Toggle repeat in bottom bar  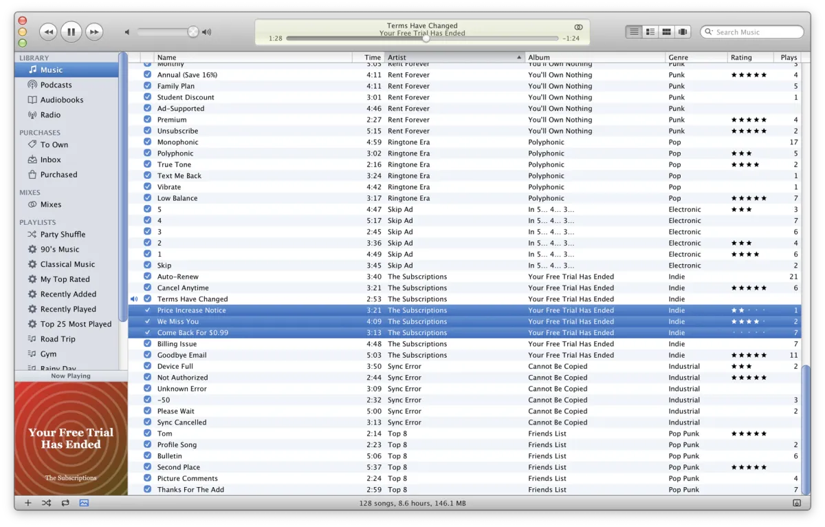point(65,503)
